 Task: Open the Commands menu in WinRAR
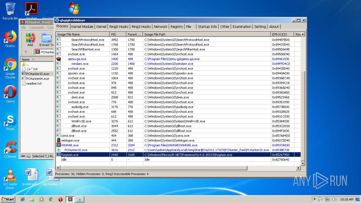click(x=36, y=28)
